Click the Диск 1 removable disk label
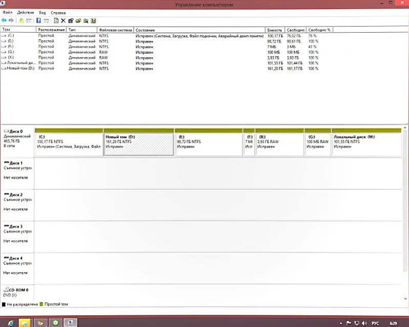The image size is (409, 327). (17, 173)
